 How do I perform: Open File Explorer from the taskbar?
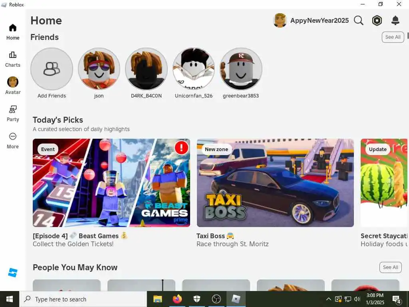(x=157, y=299)
